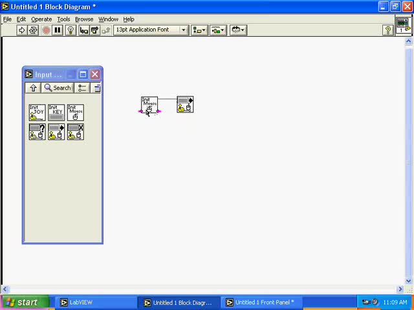
Task: Select Acquire Input Data VI in palette
Action: click(56, 132)
